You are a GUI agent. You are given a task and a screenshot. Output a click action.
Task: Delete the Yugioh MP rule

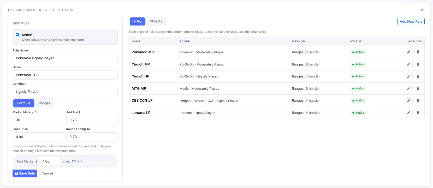coord(418,64)
